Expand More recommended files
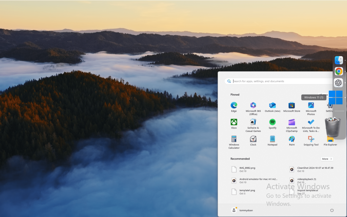Viewport: 347px width, 217px height. point(327,159)
